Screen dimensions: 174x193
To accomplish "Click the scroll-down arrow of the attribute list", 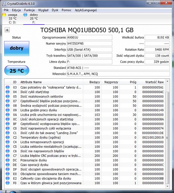I will pyautogui.click(x=167, y=186).
